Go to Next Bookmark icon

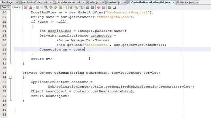tap(76, 7)
